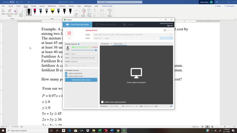Viewport: 237px width, 133px height.
Task: Switch to the Design ribbon tab
Action: [34, 6]
